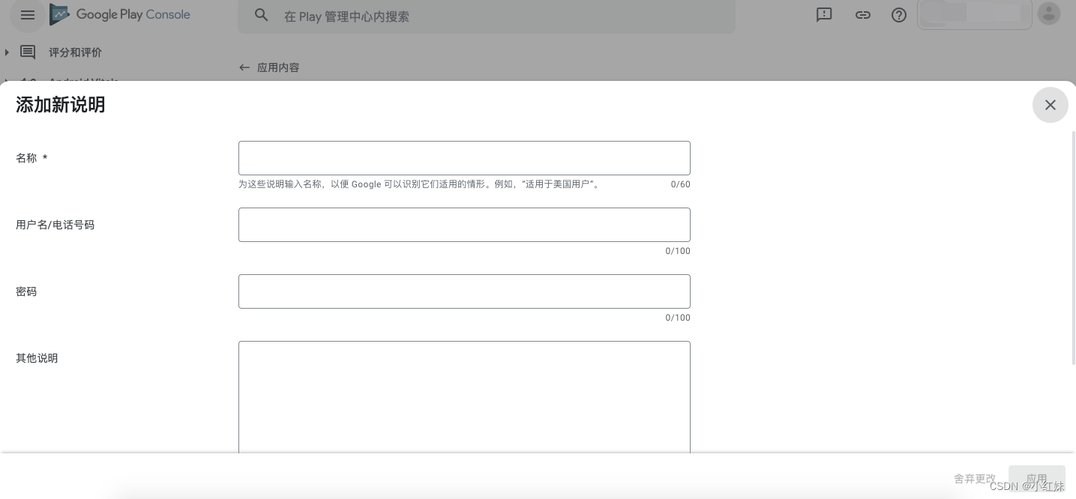Click the search magnifier icon
The height and width of the screenshot is (499, 1076).
click(261, 15)
